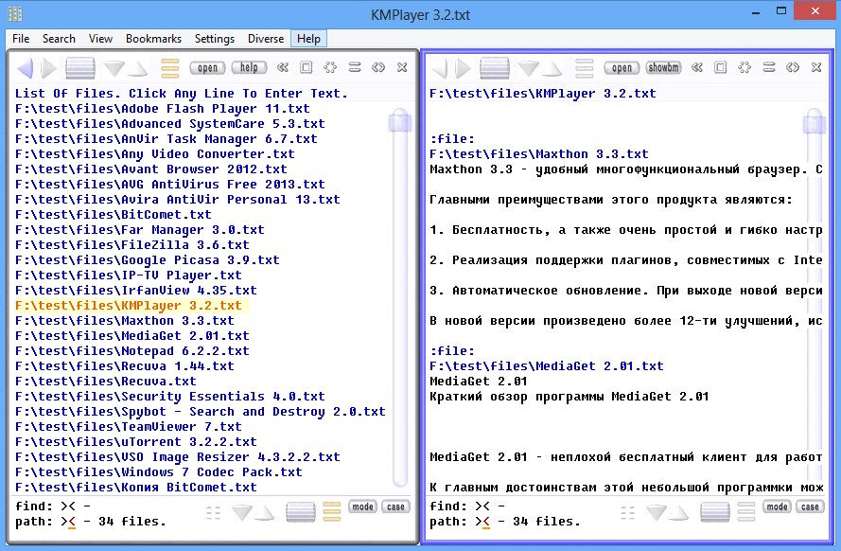Toggle the case button in left panel
Image resolution: width=841 pixels, height=551 pixels.
395,507
